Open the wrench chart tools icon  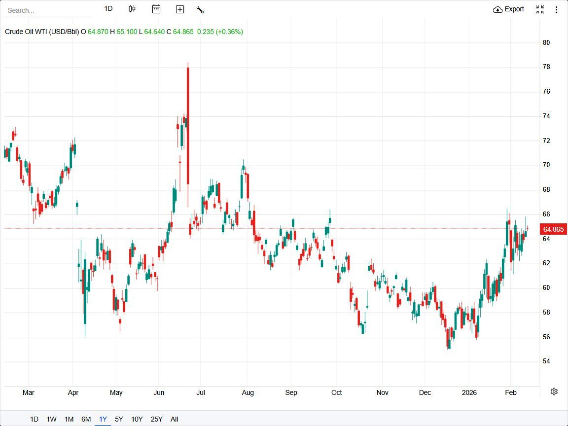[x=200, y=9]
